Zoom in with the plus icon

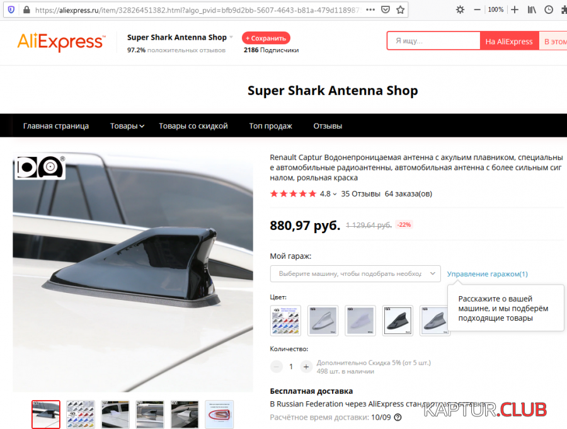pyautogui.click(x=515, y=10)
